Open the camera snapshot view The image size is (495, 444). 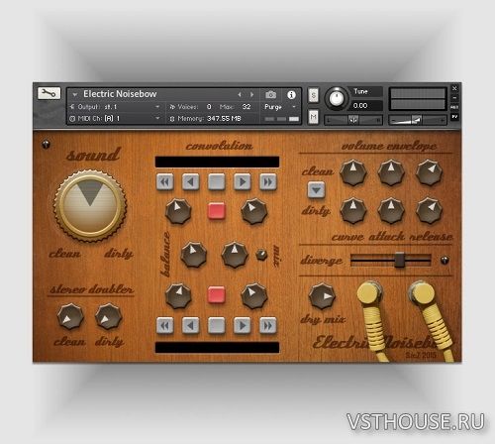tap(271, 95)
